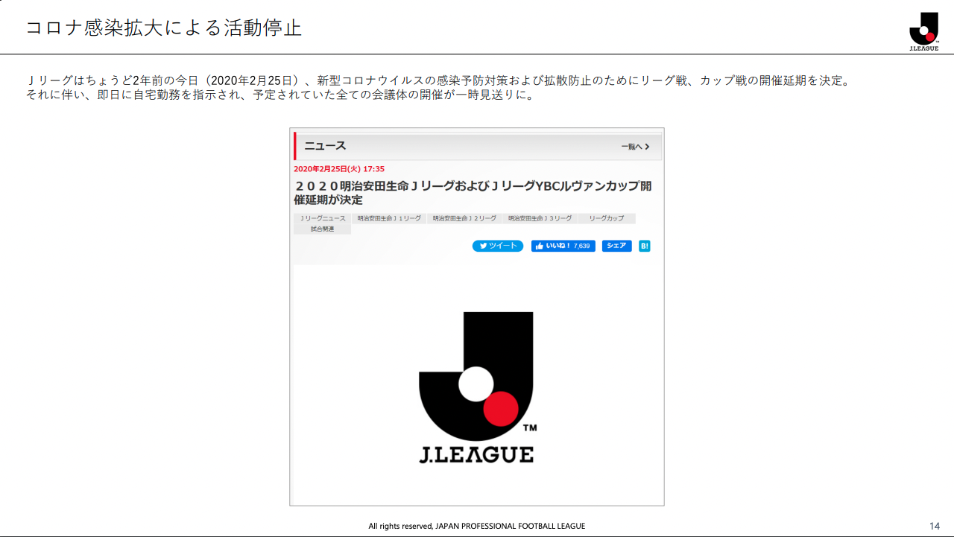Screen dimensions: 954x537
Task: Click the line starting それに伴い、即日に自宅勤務
Action: coord(280,95)
